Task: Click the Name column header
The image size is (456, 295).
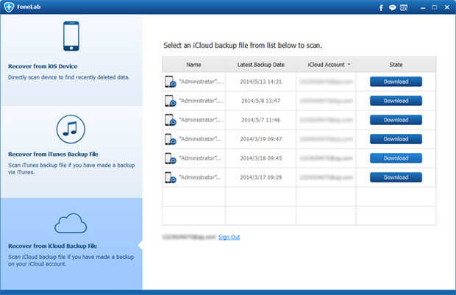Action: click(193, 65)
